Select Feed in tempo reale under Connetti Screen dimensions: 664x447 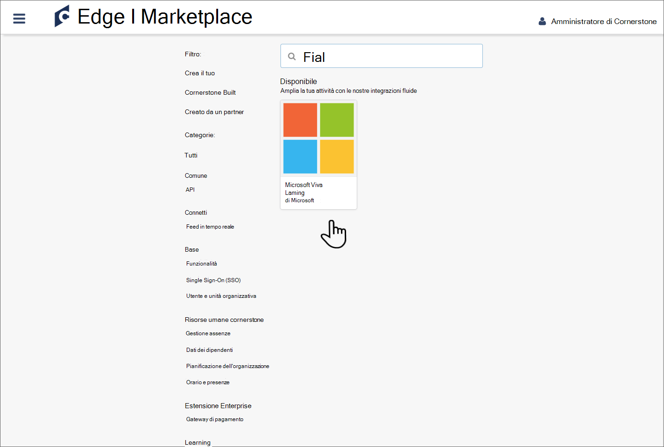coord(210,226)
